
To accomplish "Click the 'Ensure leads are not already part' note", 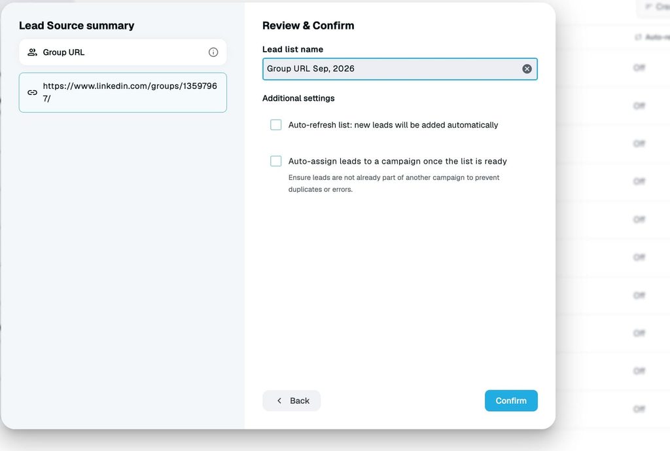I will (x=393, y=183).
